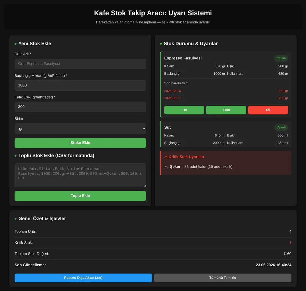Viewport: 306px width, 291px height.
Task: Click the Yeni Stok Ekle heading
Action: click(x=35, y=44)
